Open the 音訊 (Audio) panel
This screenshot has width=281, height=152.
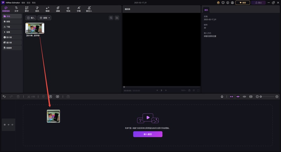click(37, 9)
